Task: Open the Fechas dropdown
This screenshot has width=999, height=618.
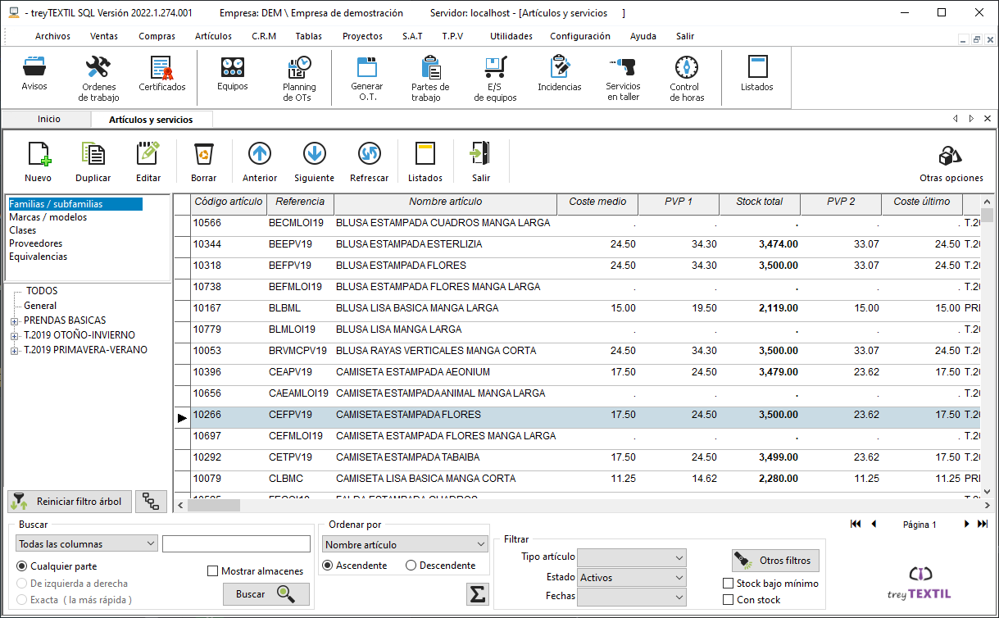Action: 631,596
